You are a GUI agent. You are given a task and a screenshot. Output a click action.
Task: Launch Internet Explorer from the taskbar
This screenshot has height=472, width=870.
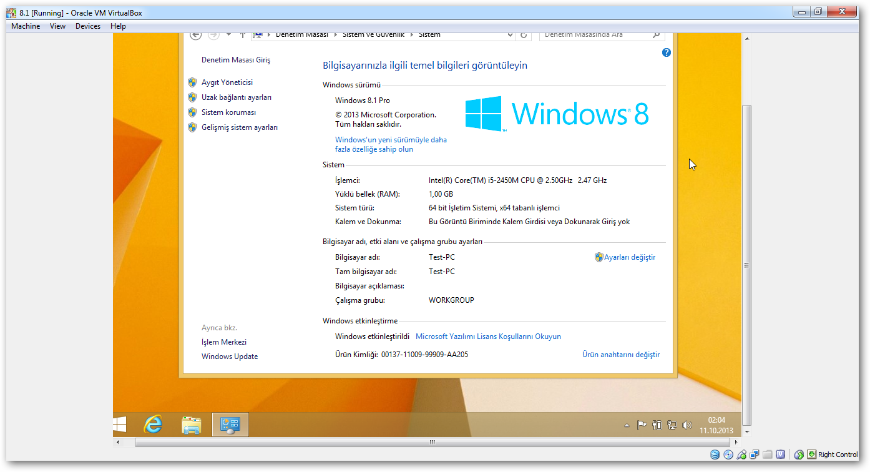pyautogui.click(x=152, y=425)
